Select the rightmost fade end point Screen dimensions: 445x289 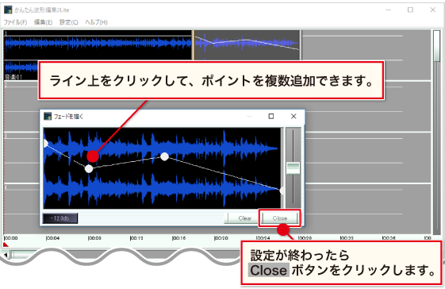click(x=282, y=191)
